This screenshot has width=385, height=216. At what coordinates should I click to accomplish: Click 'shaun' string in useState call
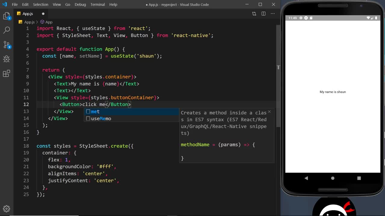coord(146,56)
